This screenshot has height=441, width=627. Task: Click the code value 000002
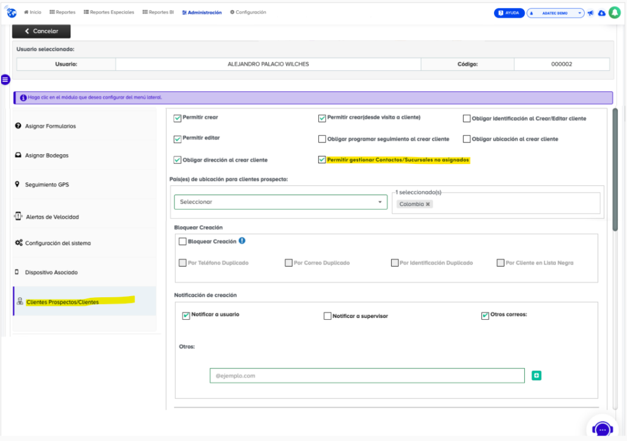pos(561,64)
